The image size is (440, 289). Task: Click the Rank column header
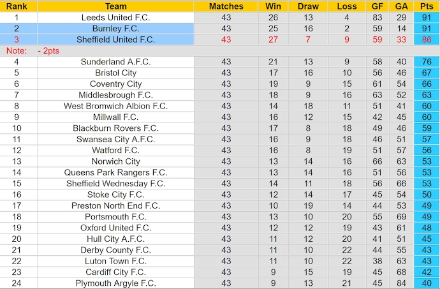[x=17, y=6]
